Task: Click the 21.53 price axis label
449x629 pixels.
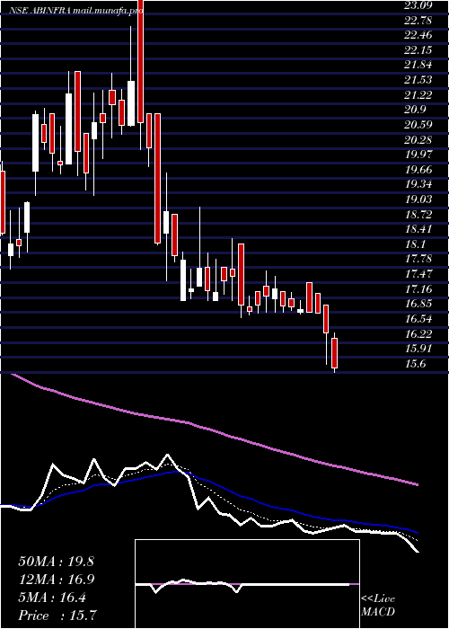Action: click(x=418, y=80)
